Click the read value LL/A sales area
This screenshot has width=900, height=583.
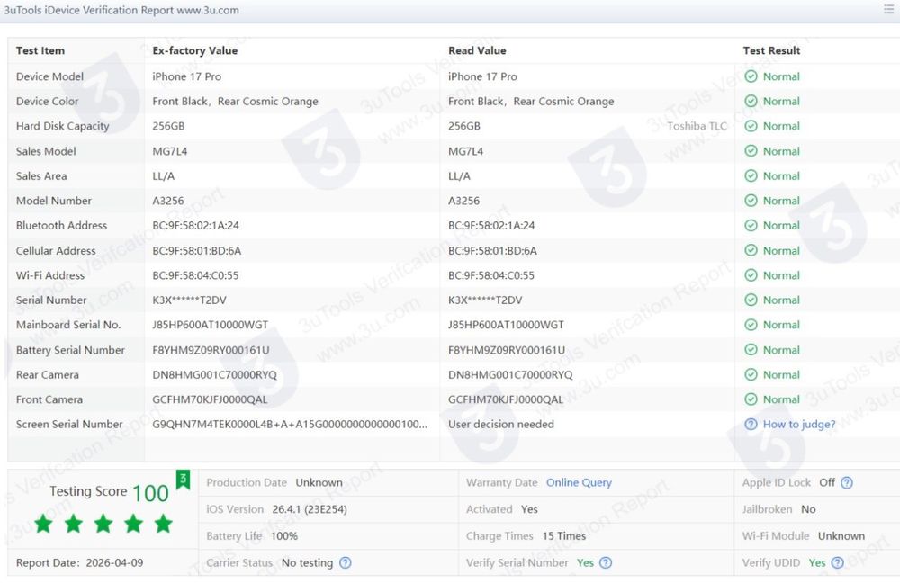[459, 175]
